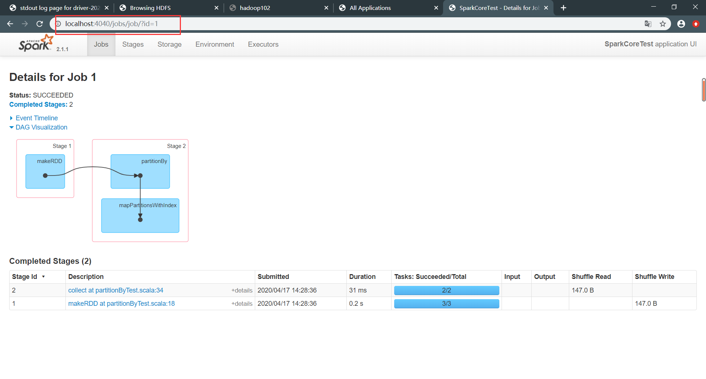Expand the Event Timeline section
Screen dimensions: 706x379
(x=36, y=118)
